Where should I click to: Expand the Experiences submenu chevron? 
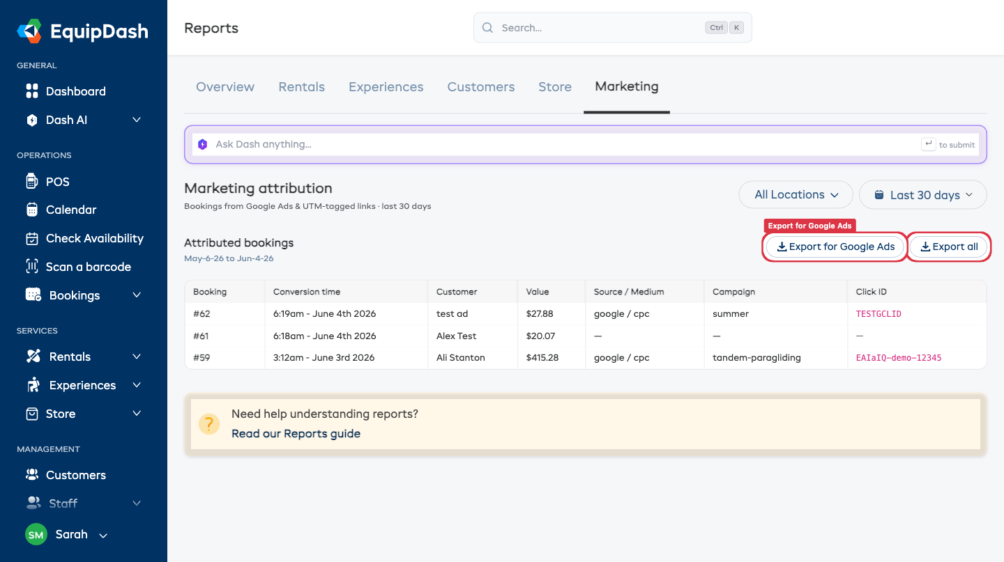click(x=137, y=385)
